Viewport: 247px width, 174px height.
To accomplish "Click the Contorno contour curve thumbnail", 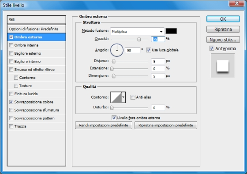I will pyautogui.click(x=116, y=97).
